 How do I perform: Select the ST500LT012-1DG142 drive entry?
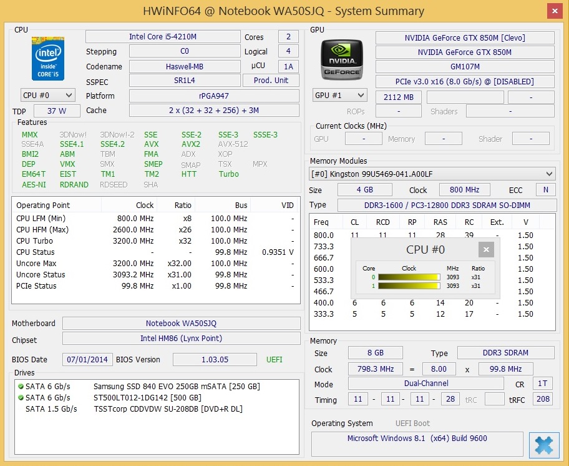coord(157,397)
